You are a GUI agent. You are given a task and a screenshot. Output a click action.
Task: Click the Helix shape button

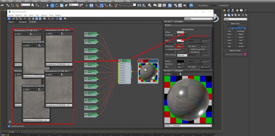tap(241, 43)
